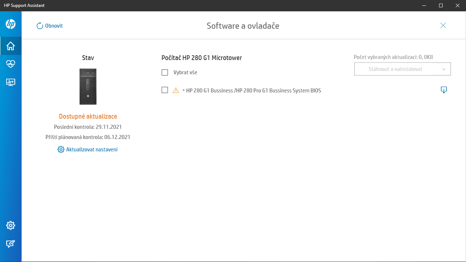This screenshot has height=262, width=466.
Task: Open settings gear at sidebar bottom
Action: (11, 225)
